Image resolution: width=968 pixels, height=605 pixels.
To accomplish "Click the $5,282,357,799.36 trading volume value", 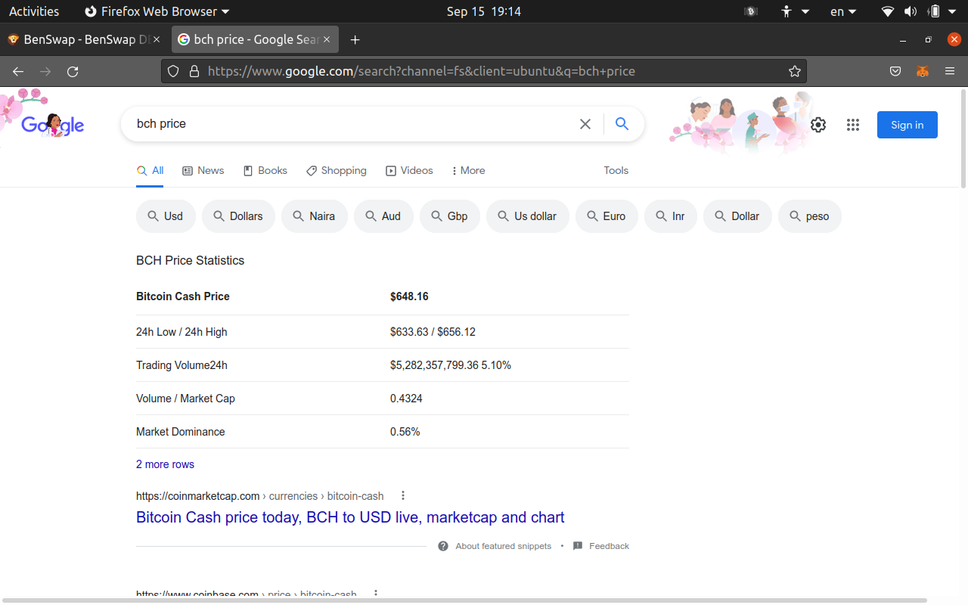I will [434, 365].
